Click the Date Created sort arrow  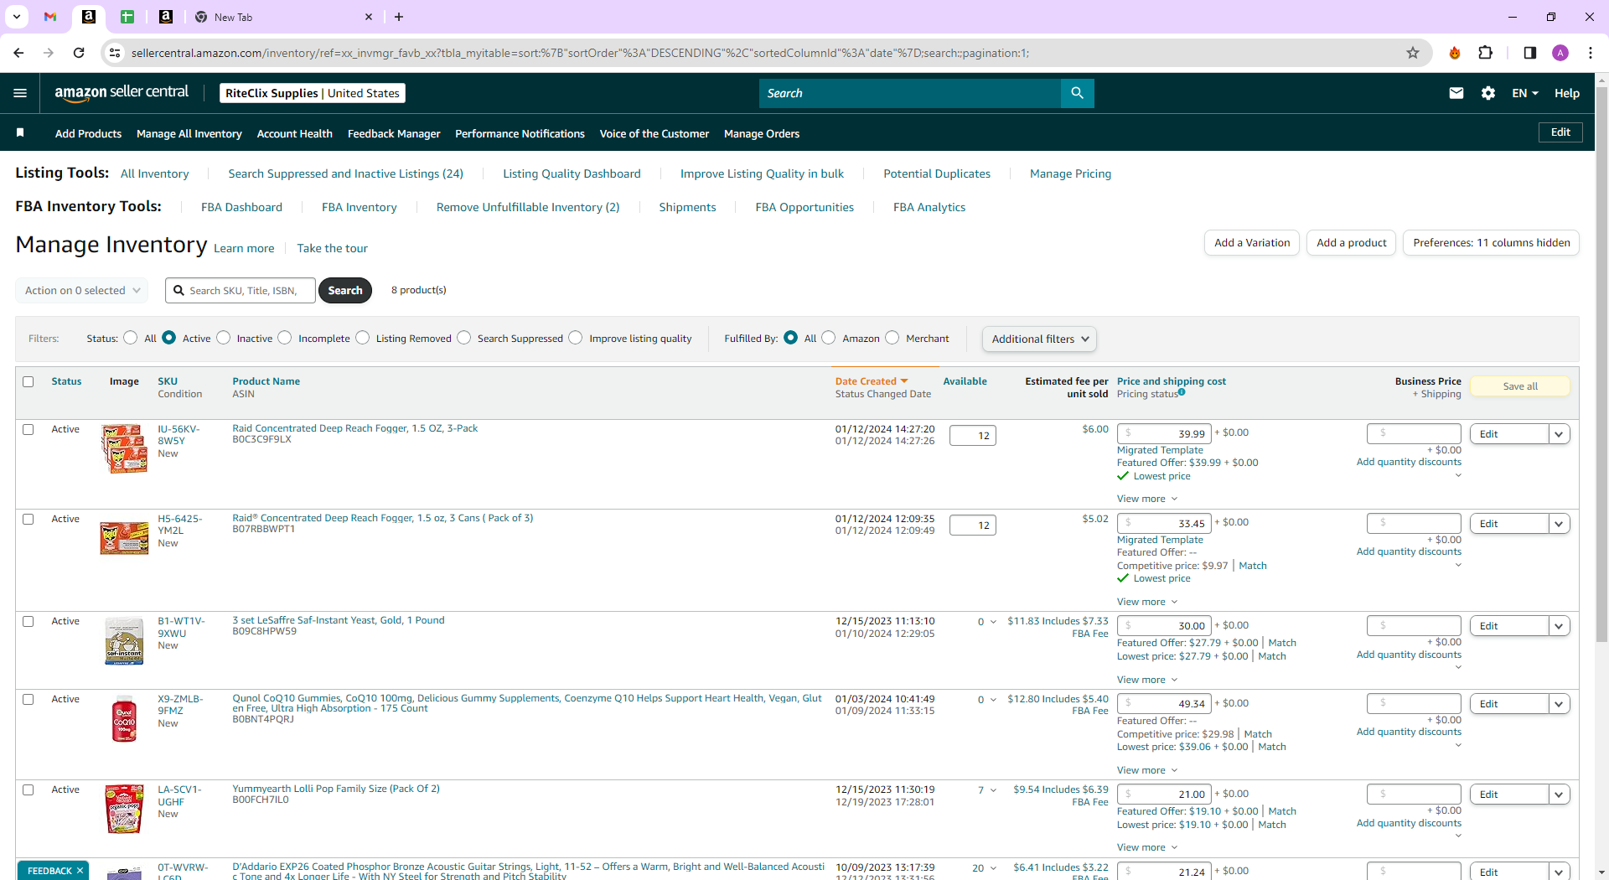click(x=904, y=381)
